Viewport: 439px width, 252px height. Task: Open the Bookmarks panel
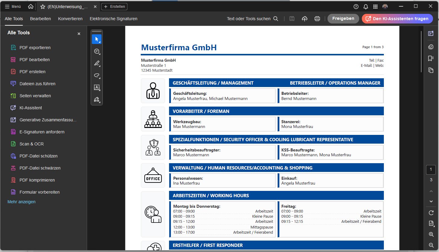pos(431,58)
